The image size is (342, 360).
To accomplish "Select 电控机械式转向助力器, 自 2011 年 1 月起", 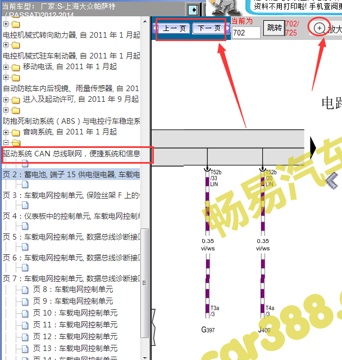I will tap(71, 35).
